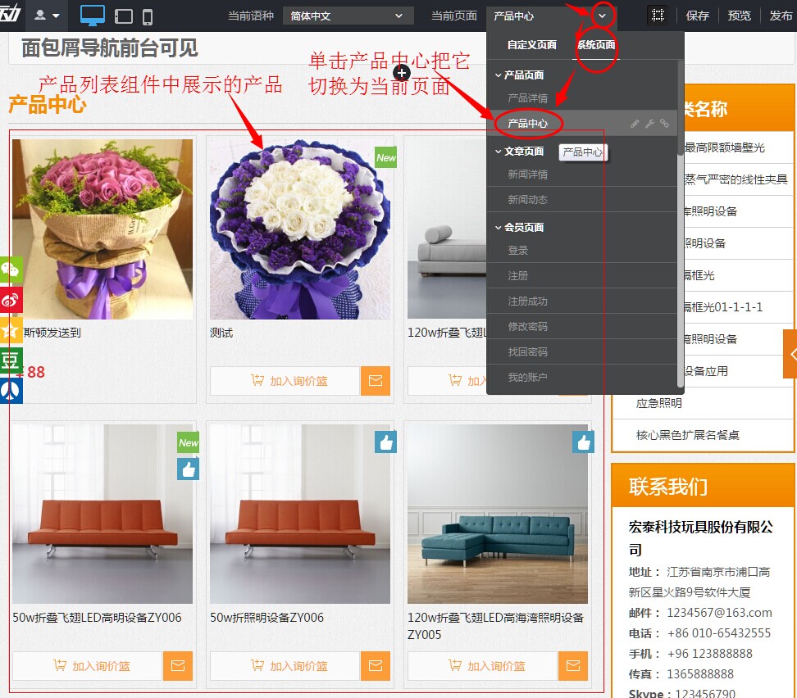
Task: Click the link icon next to 产品中心
Action: (x=664, y=123)
